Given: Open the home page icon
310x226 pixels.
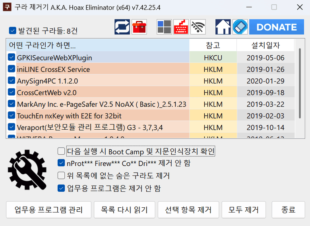Looking at the screenshot, I should coord(223,27).
